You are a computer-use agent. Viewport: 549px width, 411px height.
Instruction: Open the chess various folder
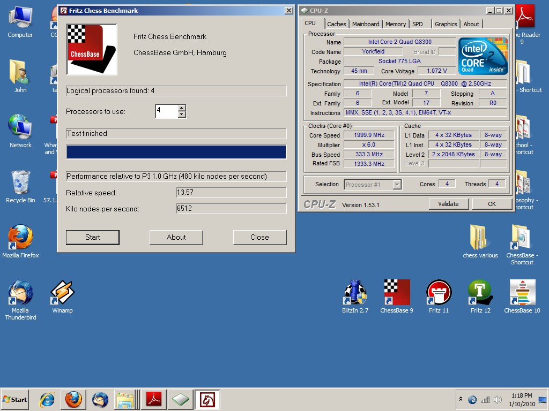[480, 241]
